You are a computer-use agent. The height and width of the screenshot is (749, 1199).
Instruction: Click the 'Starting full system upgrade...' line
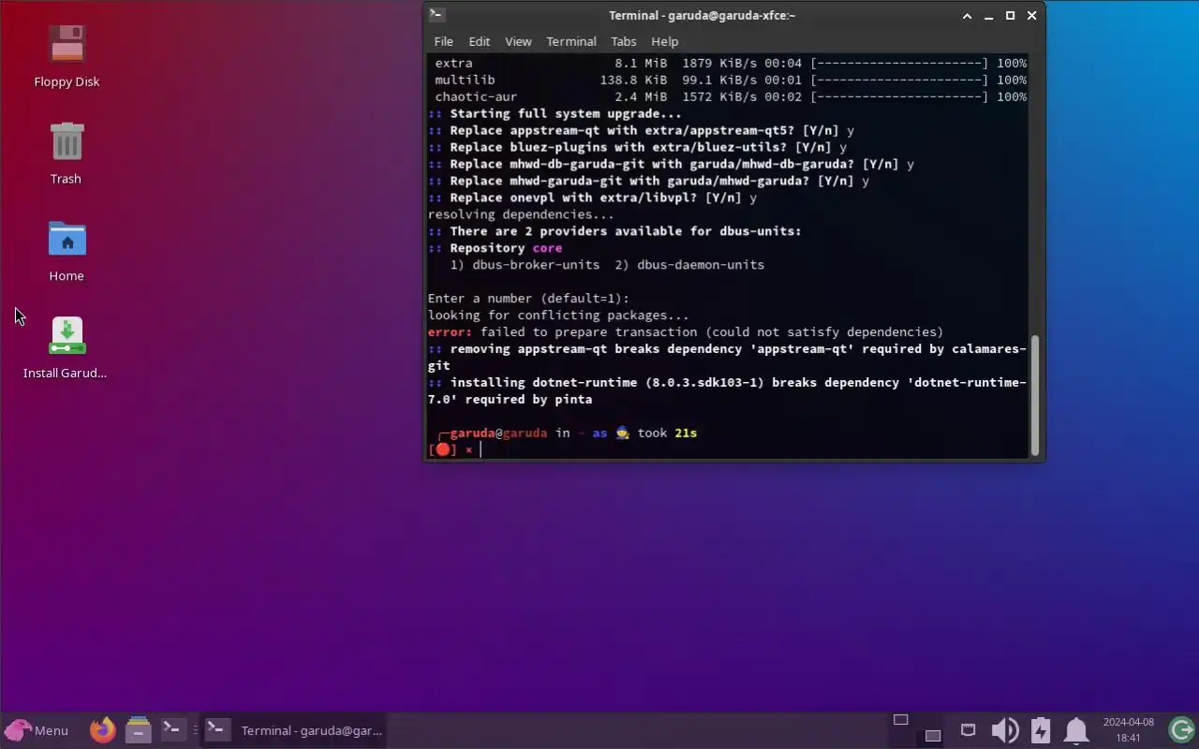click(x=555, y=113)
